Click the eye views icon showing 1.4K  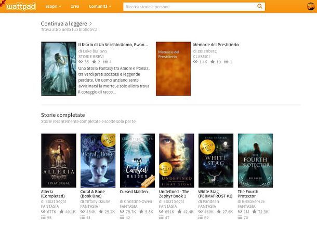(195, 61)
